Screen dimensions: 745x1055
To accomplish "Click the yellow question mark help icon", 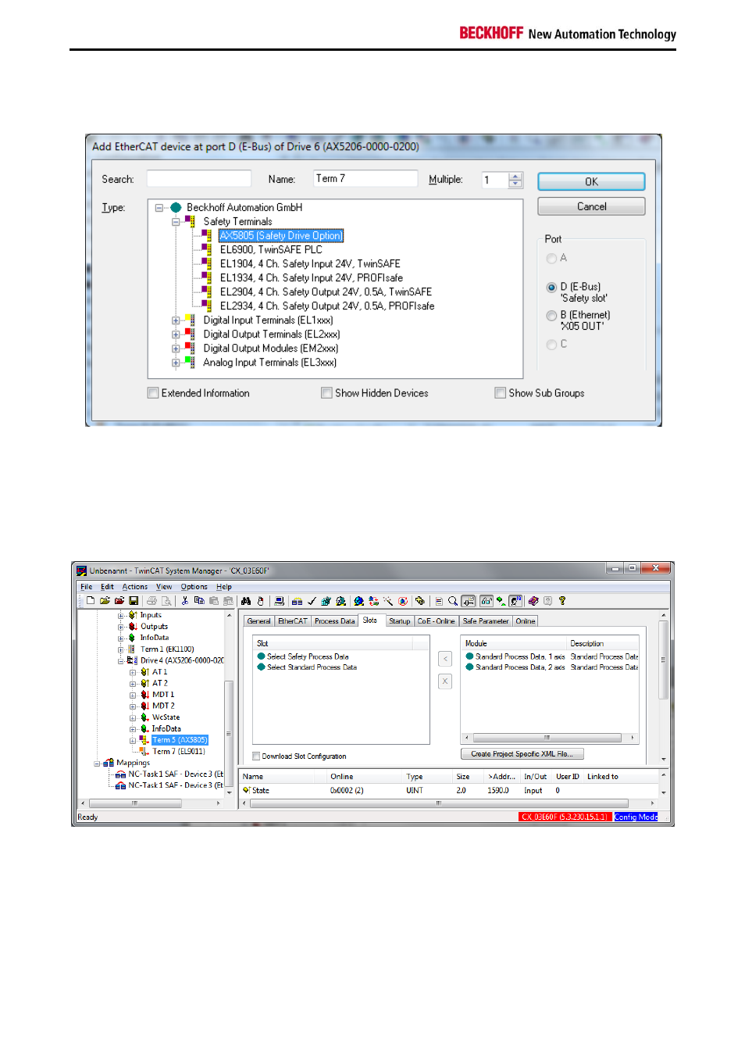I will [x=562, y=601].
